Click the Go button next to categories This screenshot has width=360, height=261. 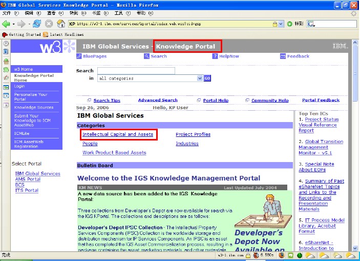pyautogui.click(x=207, y=78)
